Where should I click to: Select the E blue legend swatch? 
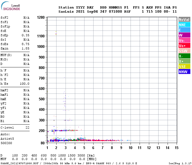(x=184, y=30)
